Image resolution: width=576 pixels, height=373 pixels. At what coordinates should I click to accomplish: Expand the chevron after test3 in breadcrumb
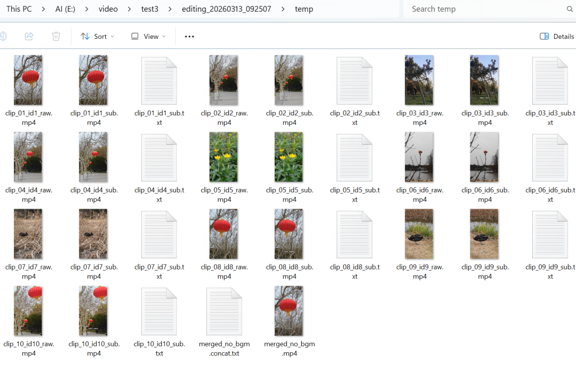[x=170, y=9]
